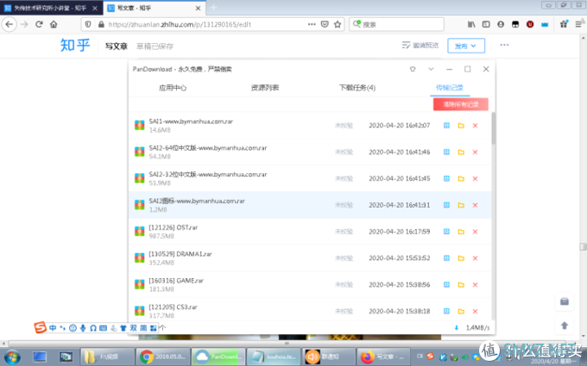
Task: Save page to Pocket
Action: click(x=325, y=24)
